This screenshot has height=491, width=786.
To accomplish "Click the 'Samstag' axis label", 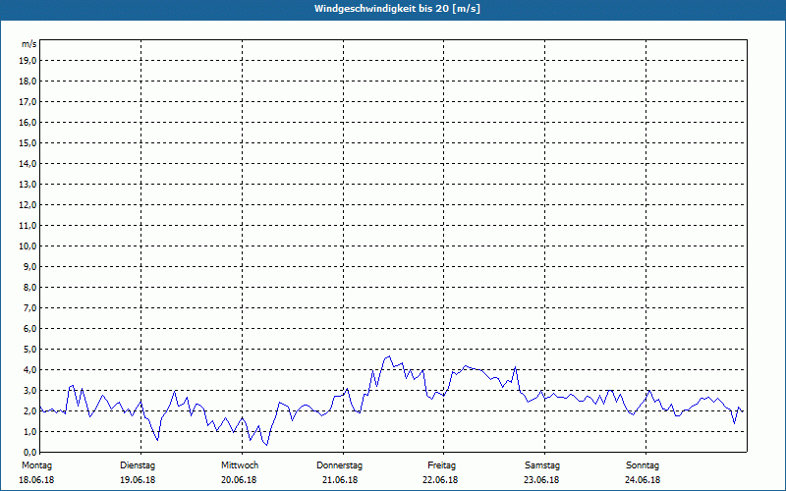I will coord(542,464).
